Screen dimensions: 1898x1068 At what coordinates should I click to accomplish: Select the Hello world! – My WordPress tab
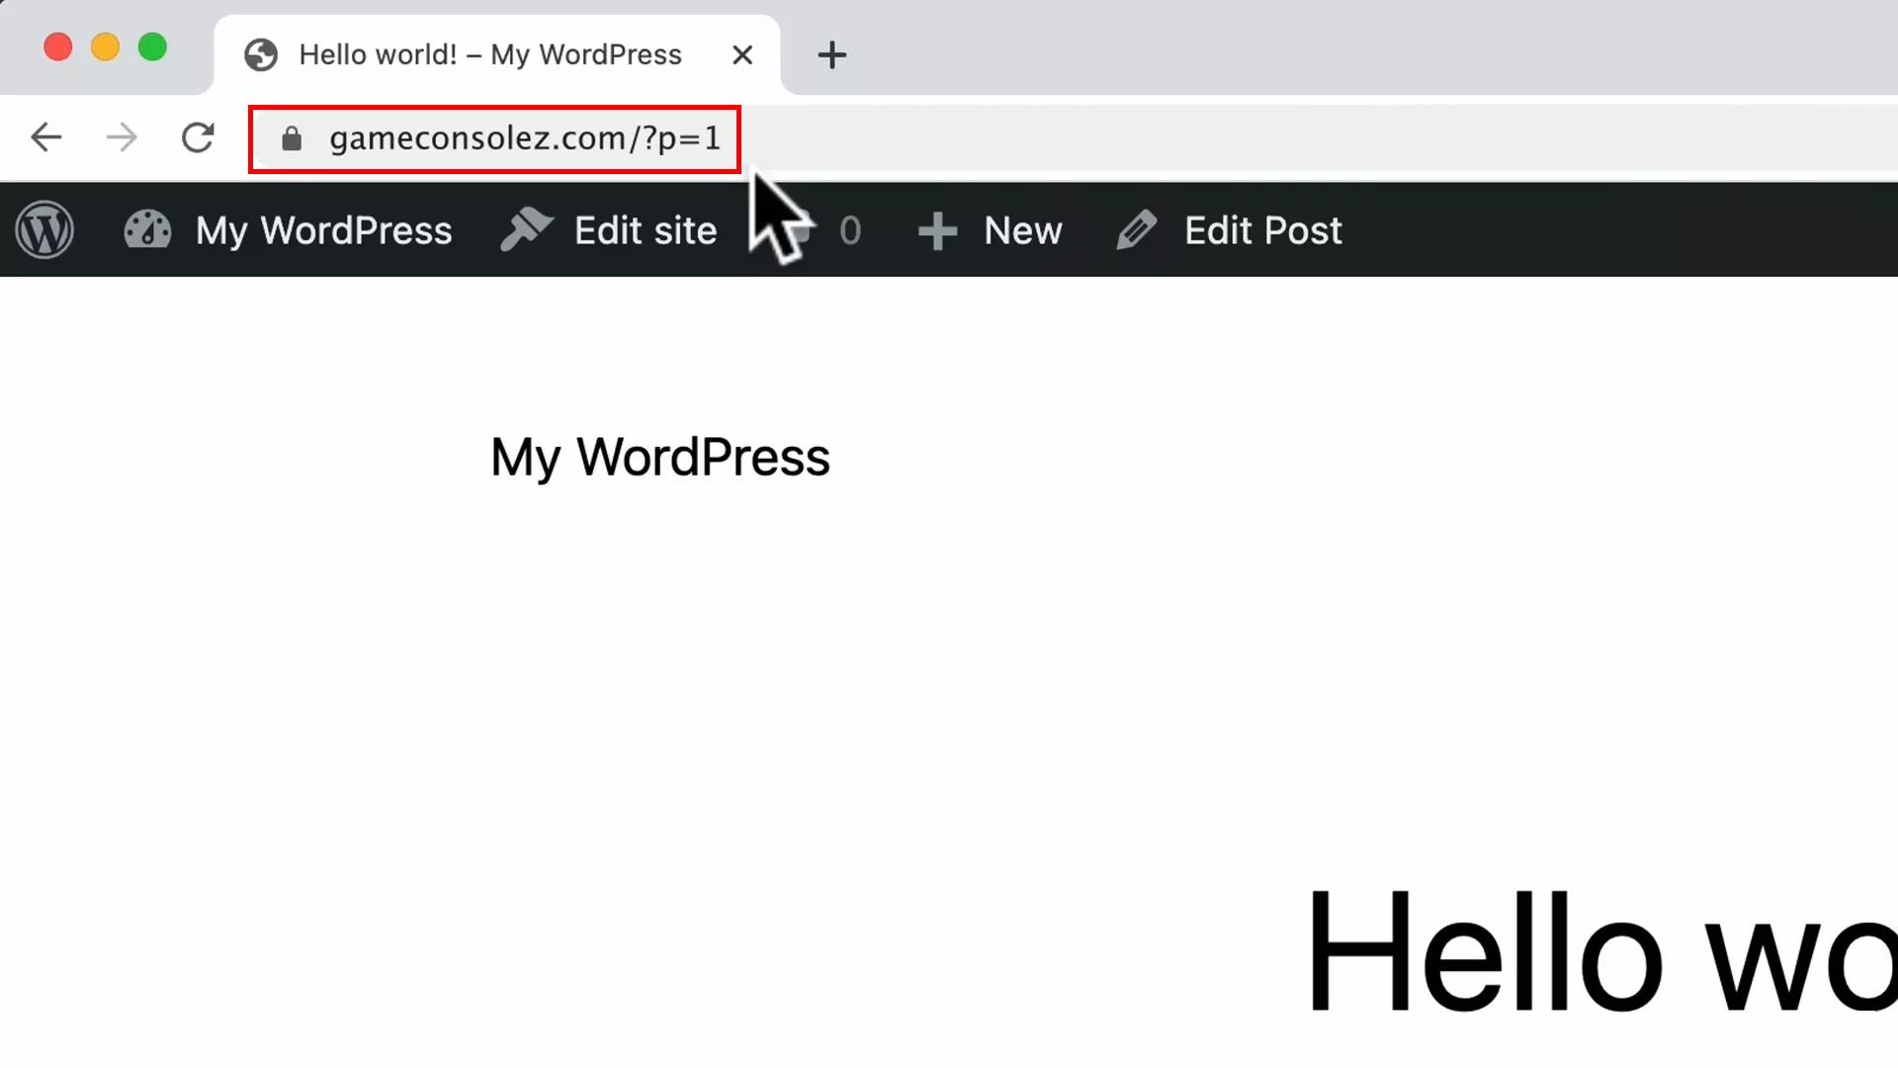coord(491,54)
